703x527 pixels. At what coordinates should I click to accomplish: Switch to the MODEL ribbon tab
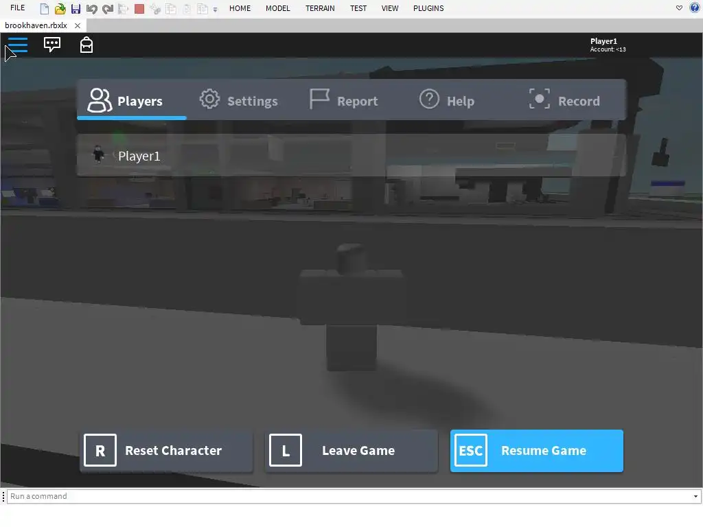pos(277,8)
